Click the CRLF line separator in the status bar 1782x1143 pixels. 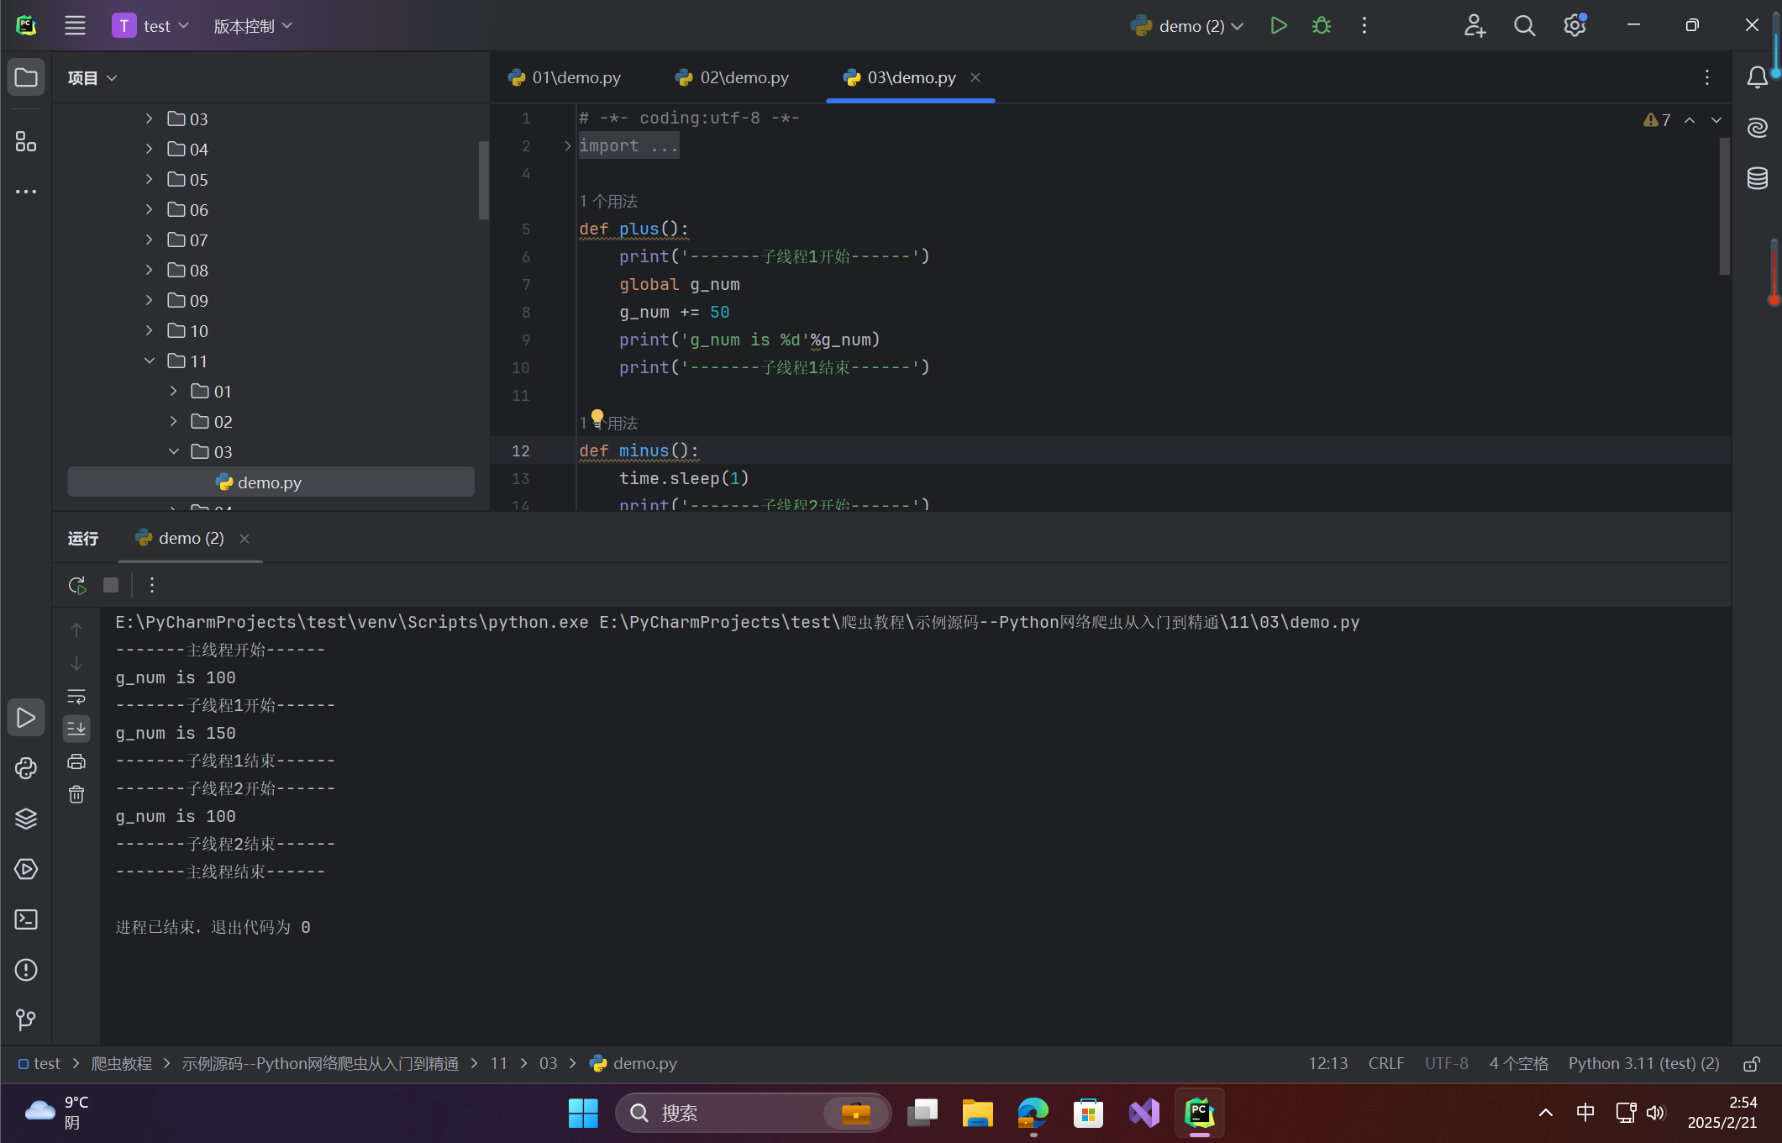[x=1385, y=1064]
